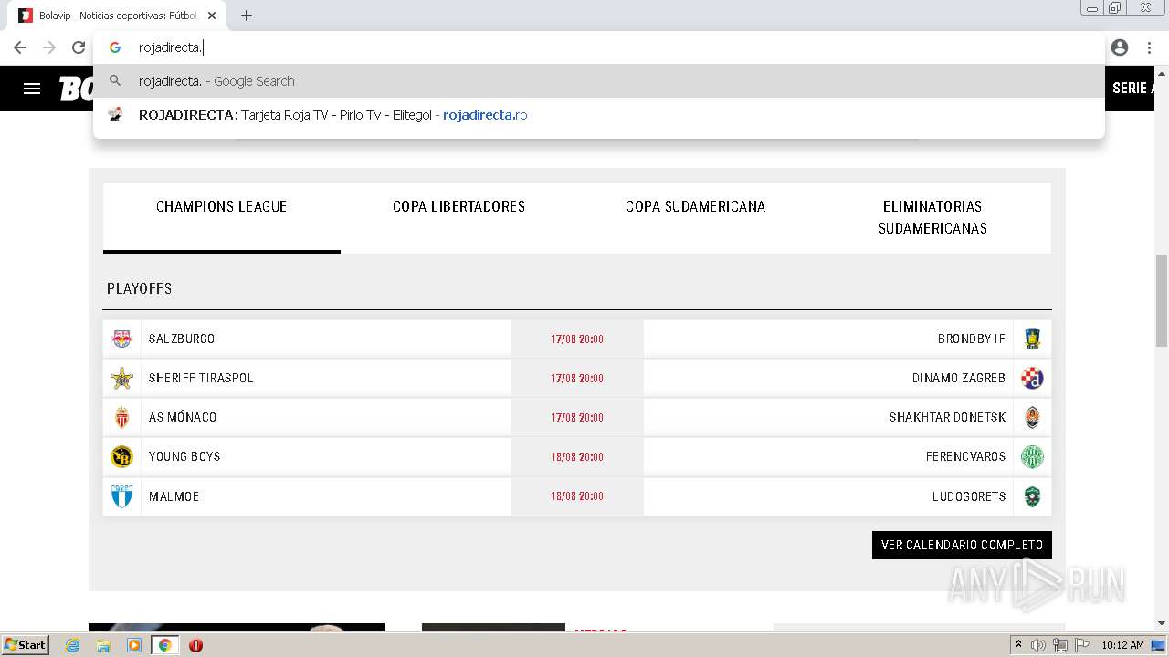1169x657 pixels.
Task: Open File Explorer from the taskbar
Action: pyautogui.click(x=103, y=645)
